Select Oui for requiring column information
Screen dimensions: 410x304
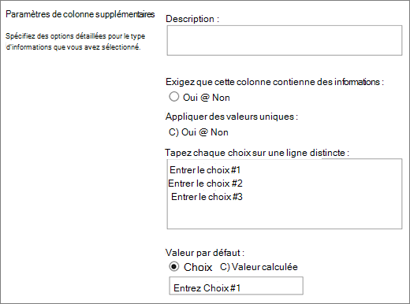[x=174, y=97]
